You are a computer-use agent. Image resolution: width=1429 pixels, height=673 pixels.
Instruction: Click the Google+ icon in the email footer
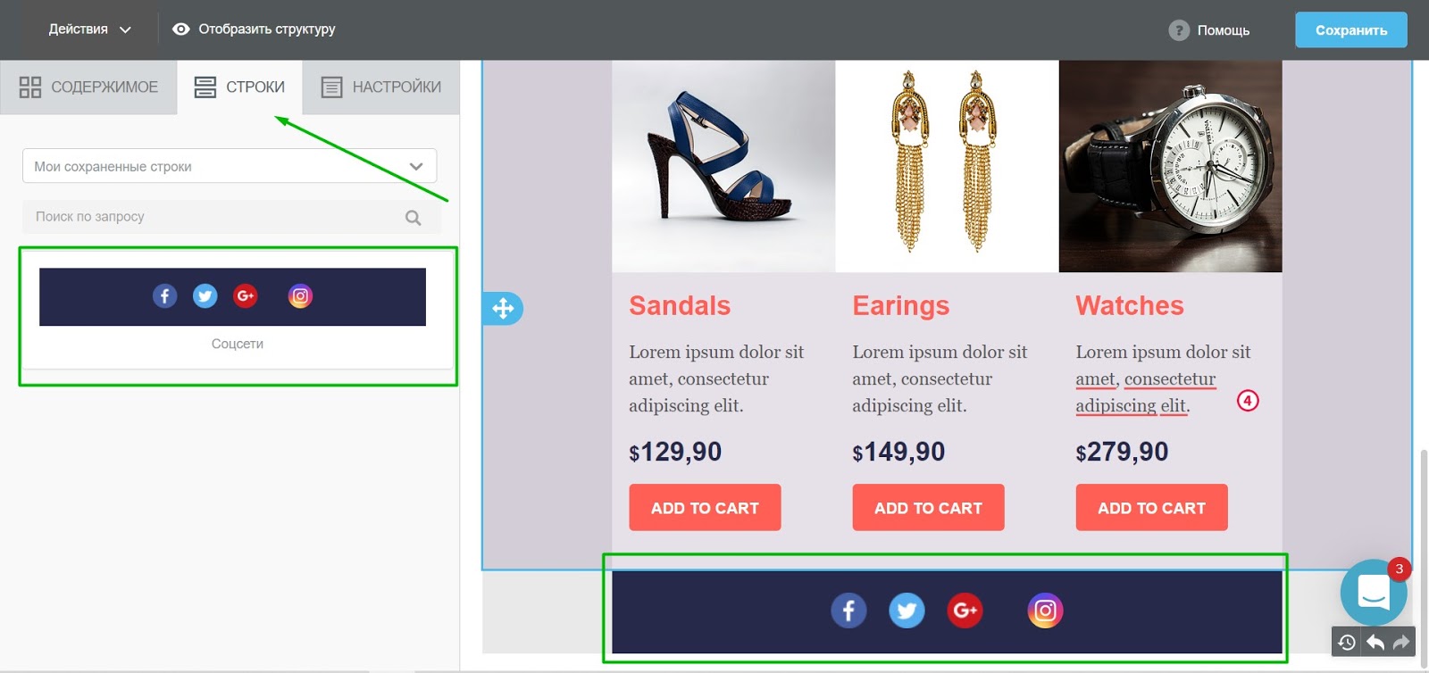(x=965, y=611)
